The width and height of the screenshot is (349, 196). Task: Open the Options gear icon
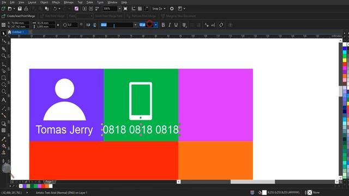pos(172,9)
